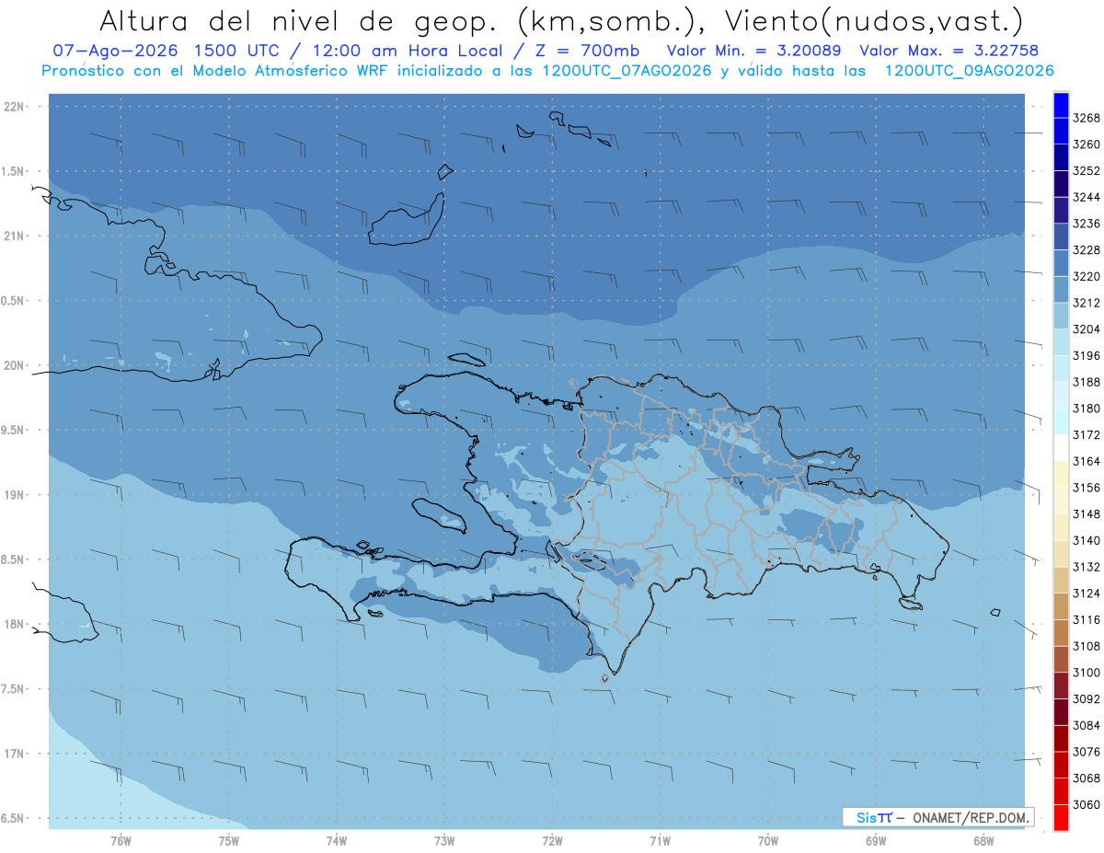Click the bottom red swatch below 3060
1104x853 pixels.
1060,817
